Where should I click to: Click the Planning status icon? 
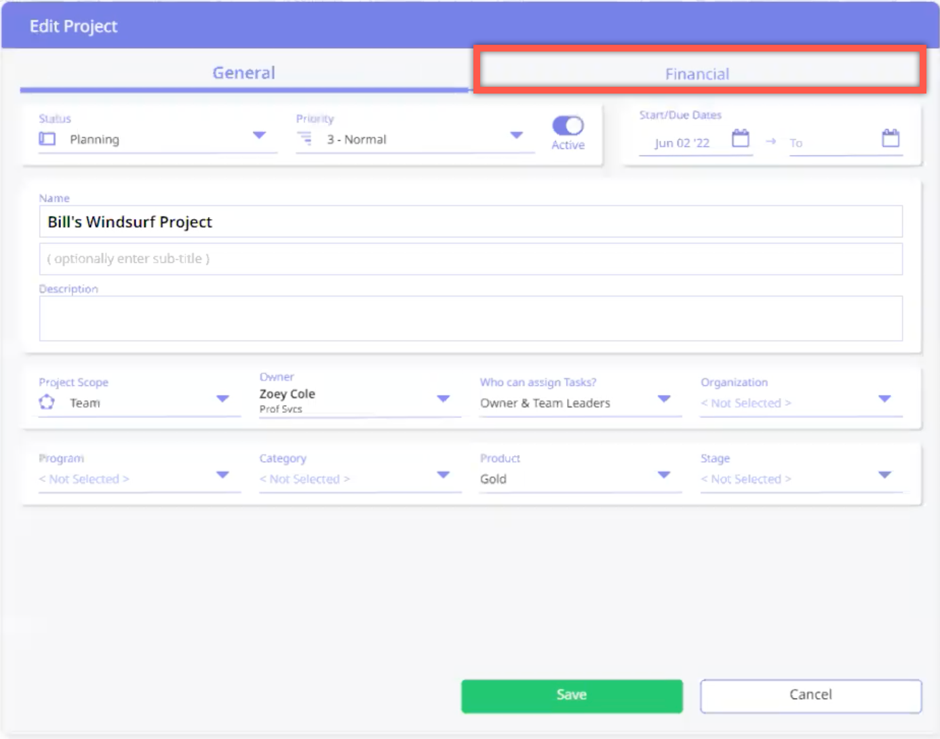(47, 139)
